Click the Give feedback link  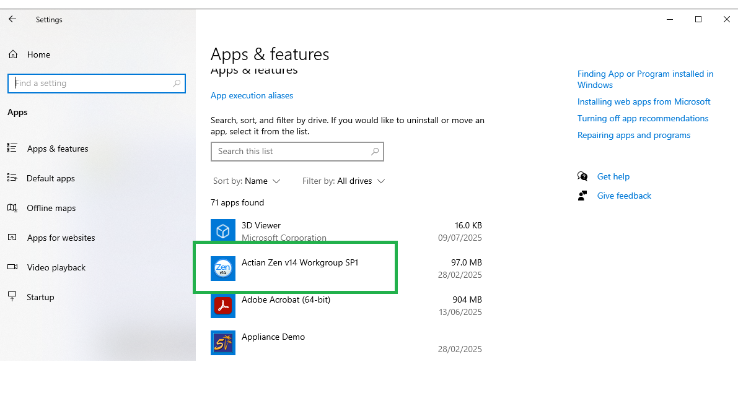tap(624, 196)
